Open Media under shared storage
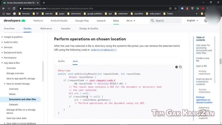Viewport: 222px width, 125px height. [x=12, y=94]
